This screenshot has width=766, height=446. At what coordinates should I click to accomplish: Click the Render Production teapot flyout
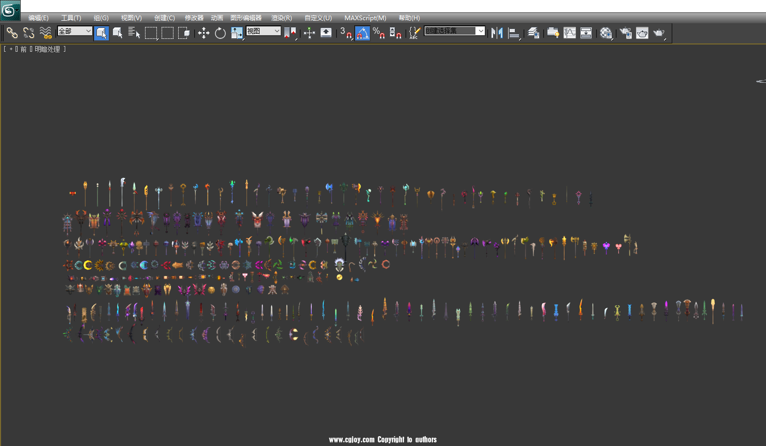pos(659,33)
